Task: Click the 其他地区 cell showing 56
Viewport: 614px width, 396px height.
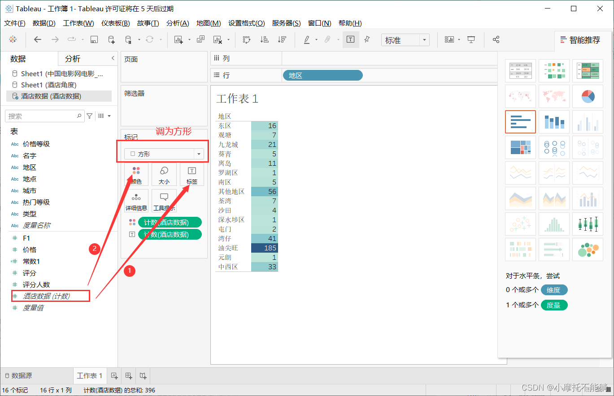Action: pos(265,191)
